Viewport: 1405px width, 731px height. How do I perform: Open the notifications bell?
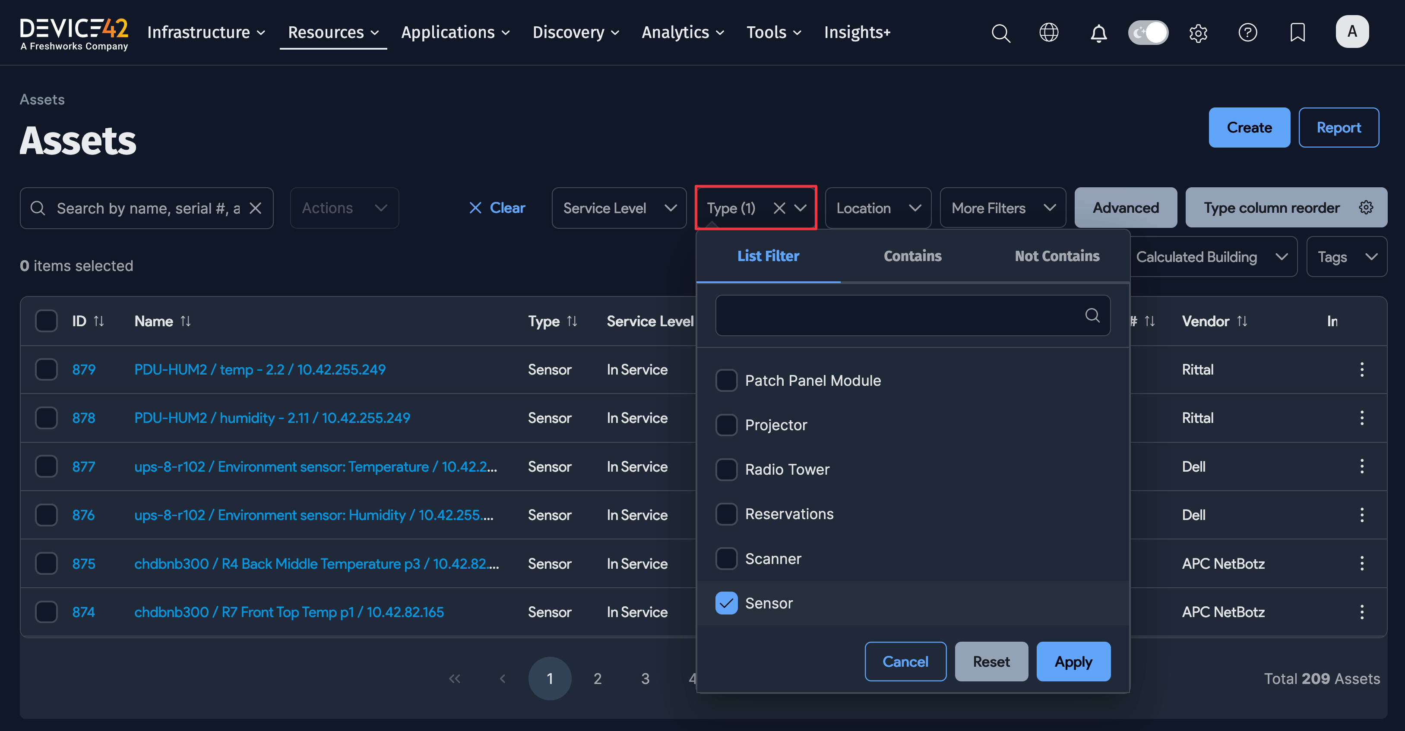(1098, 33)
